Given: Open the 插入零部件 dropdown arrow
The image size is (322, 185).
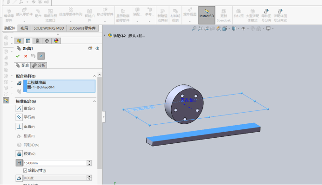Looking at the screenshot, I should (24, 21).
